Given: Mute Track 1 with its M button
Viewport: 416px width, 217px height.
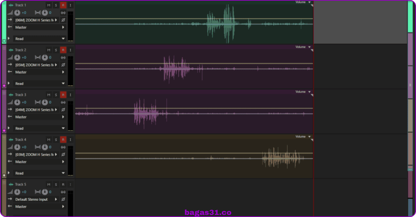Looking at the screenshot, I should [49, 5].
